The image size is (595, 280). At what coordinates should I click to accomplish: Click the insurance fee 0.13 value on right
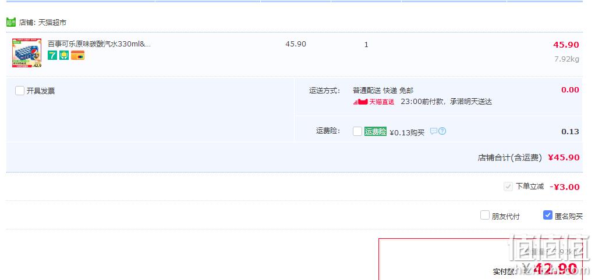[570, 132]
